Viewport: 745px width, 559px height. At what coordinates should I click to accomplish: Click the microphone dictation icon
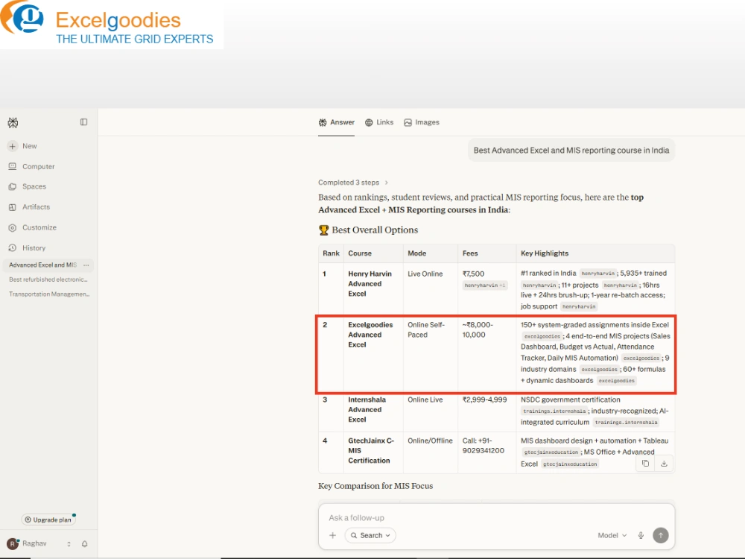coord(641,535)
